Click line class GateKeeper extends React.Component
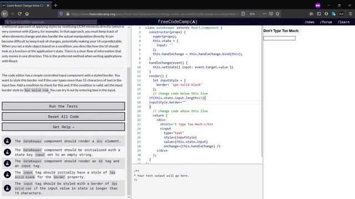Image resolution: width=355 pixels, height=199 pixels. click(x=184, y=28)
